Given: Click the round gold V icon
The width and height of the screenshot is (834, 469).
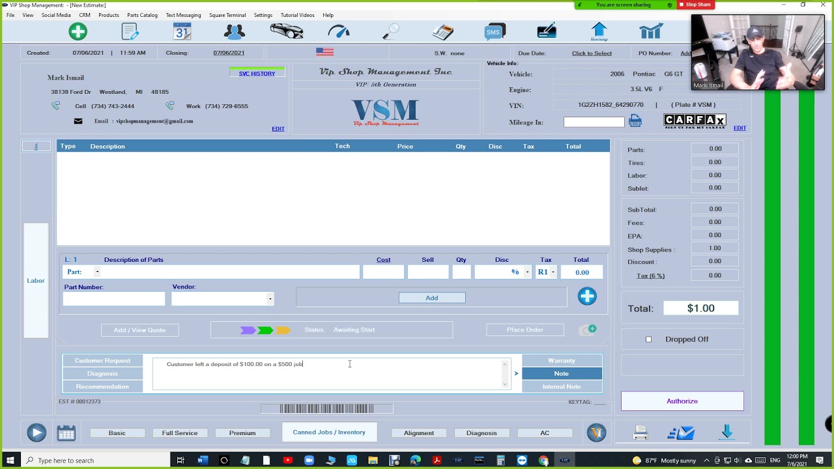Looking at the screenshot, I should coord(596,433).
